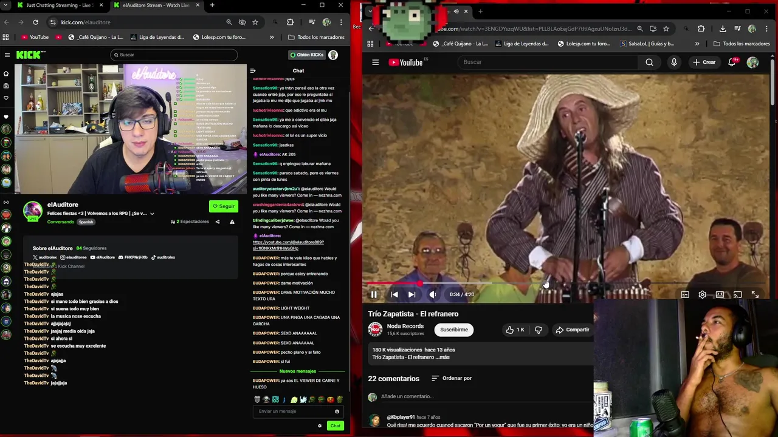Go to YouTube home via logo
Image resolution: width=778 pixels, height=437 pixels.
405,62
